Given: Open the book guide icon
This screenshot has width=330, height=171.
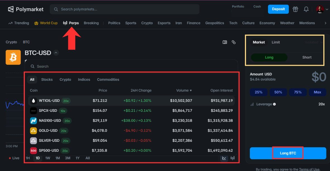Looking at the screenshot, I should [x=225, y=42].
